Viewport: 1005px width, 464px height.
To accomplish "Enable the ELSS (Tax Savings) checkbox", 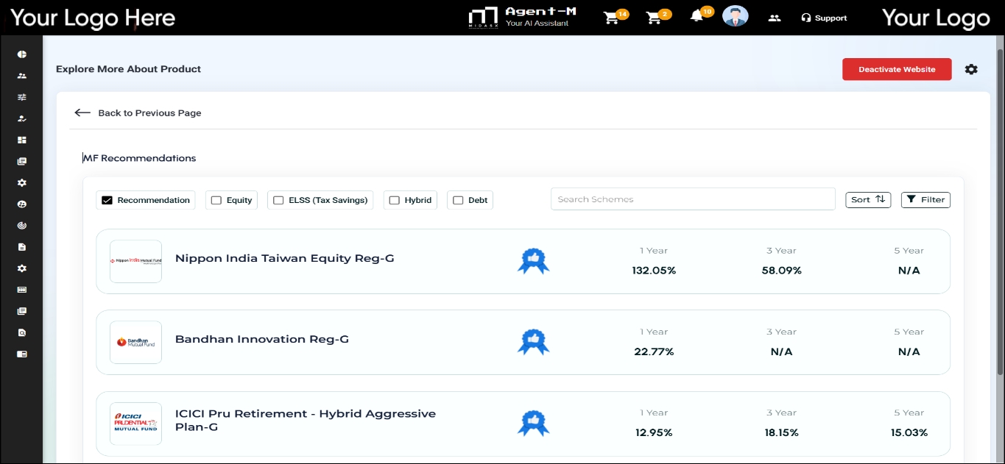I will [x=278, y=200].
